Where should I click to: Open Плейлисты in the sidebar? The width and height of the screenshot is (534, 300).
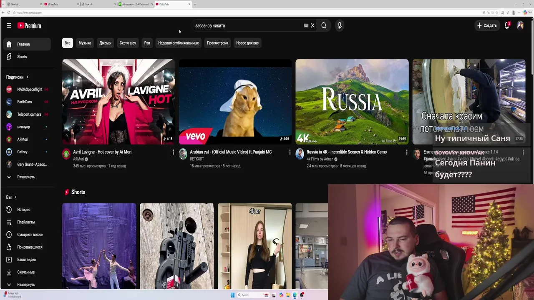tap(27, 222)
